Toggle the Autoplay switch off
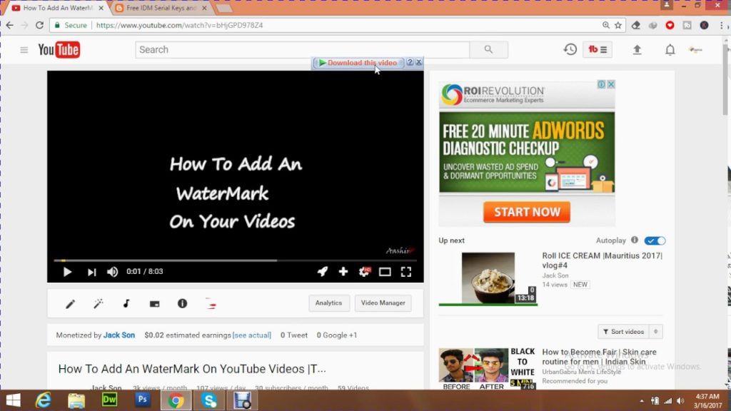The image size is (731, 411). pyautogui.click(x=655, y=241)
